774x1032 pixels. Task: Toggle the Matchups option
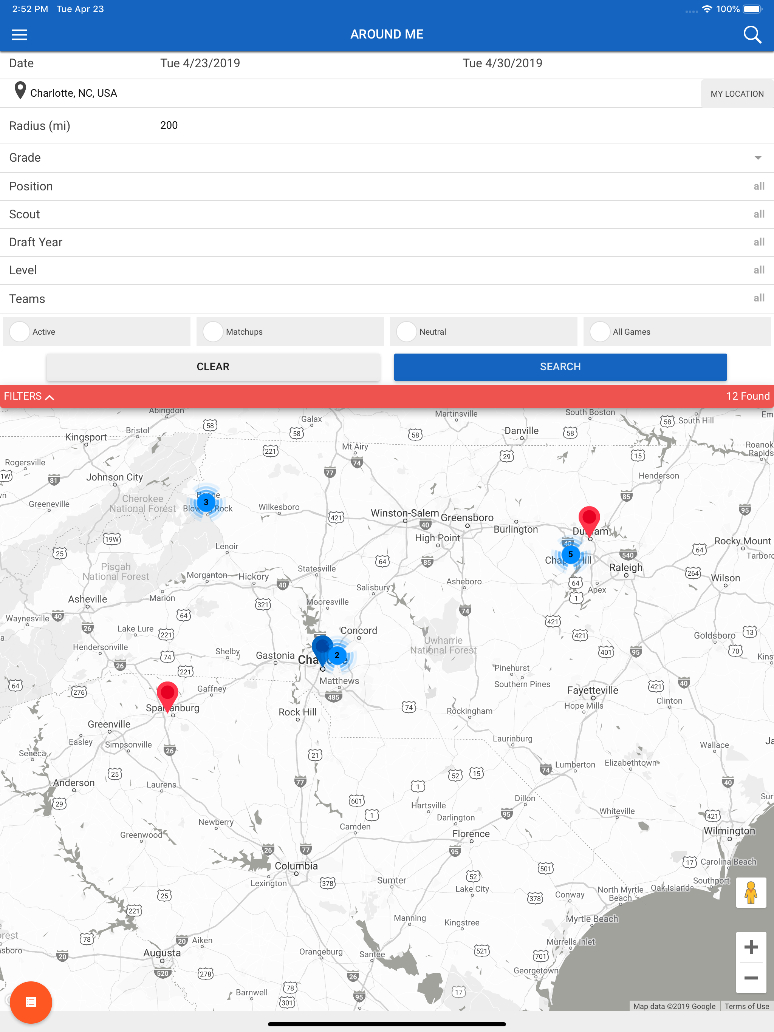[x=290, y=332]
